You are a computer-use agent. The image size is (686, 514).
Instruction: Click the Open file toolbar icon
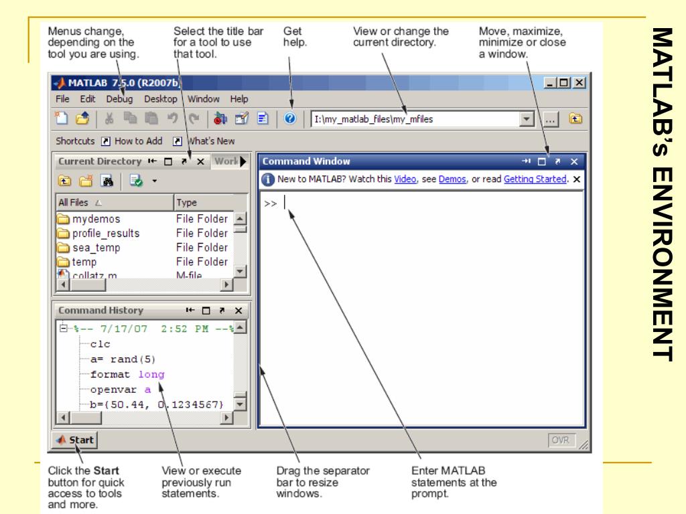(x=82, y=118)
